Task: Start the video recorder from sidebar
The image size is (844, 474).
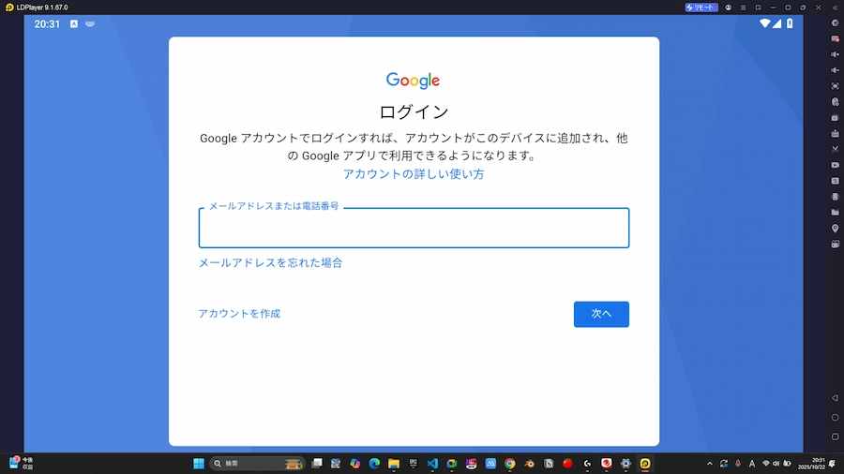Action: 835,165
